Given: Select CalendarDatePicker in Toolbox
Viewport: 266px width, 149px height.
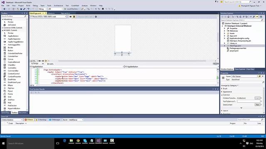Looking at the screenshot, I should (15, 53).
